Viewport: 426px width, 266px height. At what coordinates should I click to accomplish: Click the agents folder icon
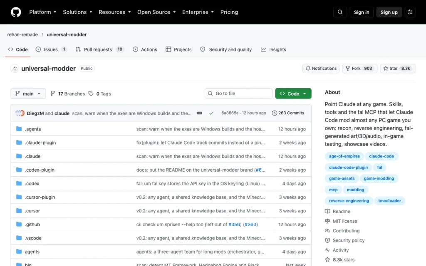pos(19,251)
